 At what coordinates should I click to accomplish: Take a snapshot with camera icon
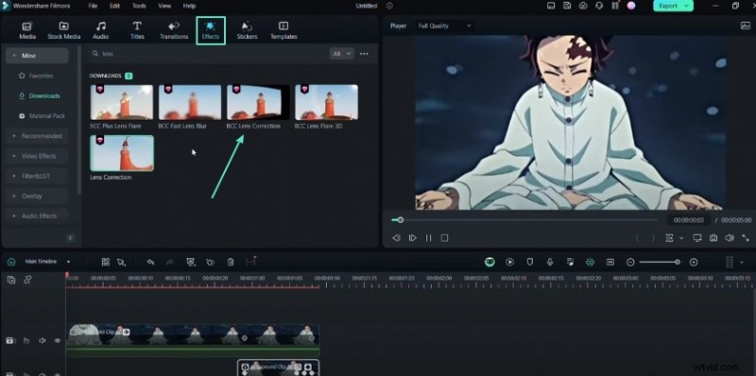tap(713, 238)
